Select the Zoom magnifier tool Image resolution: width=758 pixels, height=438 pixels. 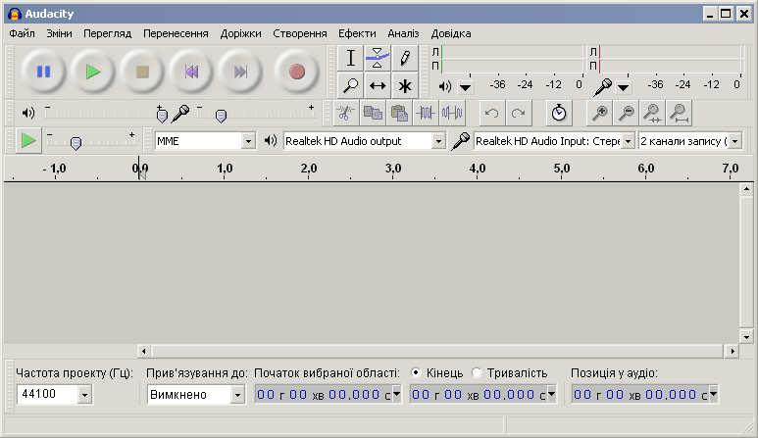pyautogui.click(x=350, y=86)
